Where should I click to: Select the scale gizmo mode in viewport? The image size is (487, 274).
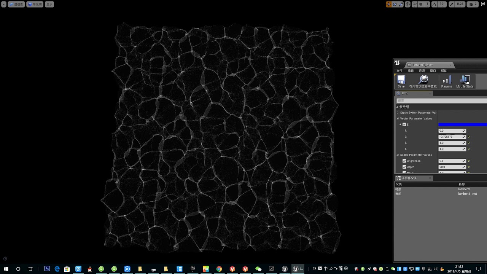coord(401,4)
